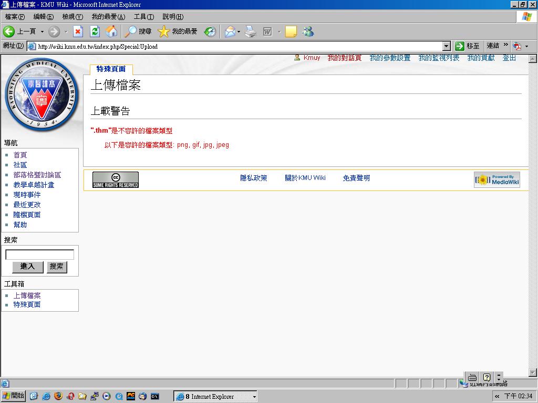Click the Edit with Word toolbar icon
This screenshot has width=538, height=403.
(x=267, y=31)
